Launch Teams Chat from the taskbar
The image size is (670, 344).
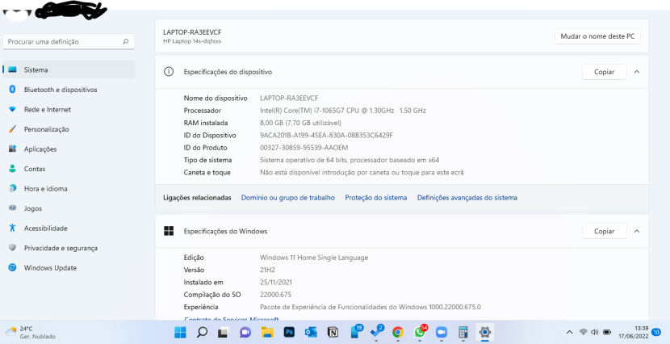(x=245, y=333)
